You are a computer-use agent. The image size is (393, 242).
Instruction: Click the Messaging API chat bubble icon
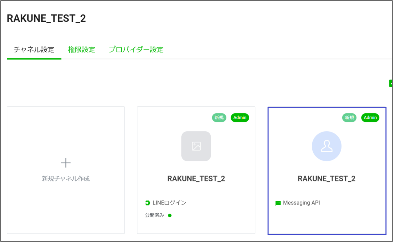[278, 203]
